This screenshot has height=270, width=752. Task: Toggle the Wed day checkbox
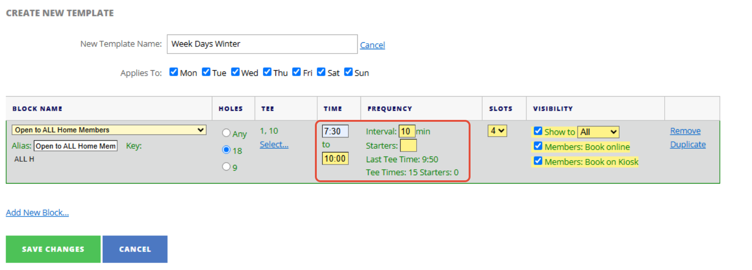click(x=235, y=72)
